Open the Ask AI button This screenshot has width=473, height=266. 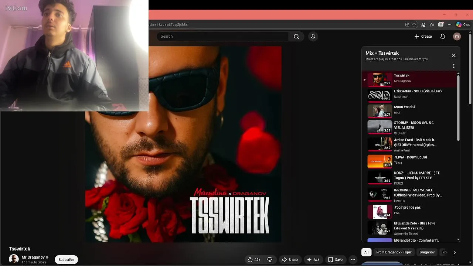click(313, 259)
